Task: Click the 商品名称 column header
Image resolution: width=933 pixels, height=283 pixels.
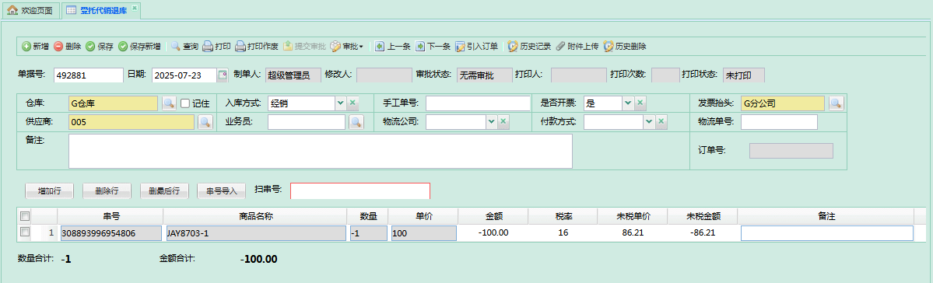Action: (x=255, y=216)
